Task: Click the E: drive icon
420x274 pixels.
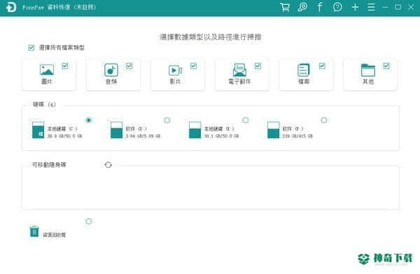Action: pos(195,130)
